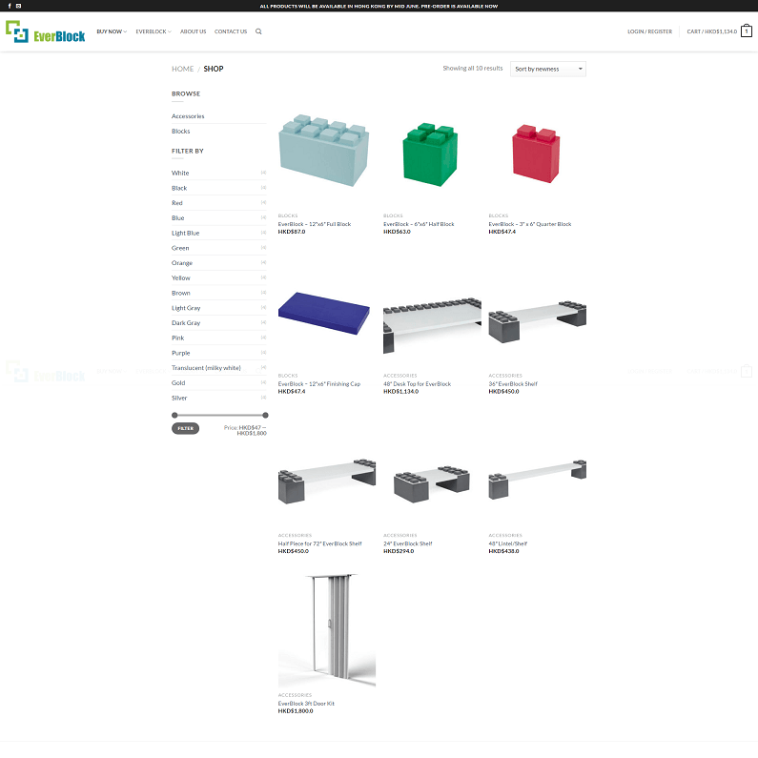Open Half Piece for 72" EverBlock Shelf title
Viewport: 758px width, 758px height.
[x=320, y=543]
